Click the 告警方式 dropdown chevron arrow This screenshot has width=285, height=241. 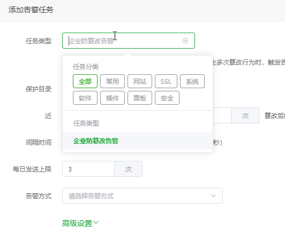(213, 196)
